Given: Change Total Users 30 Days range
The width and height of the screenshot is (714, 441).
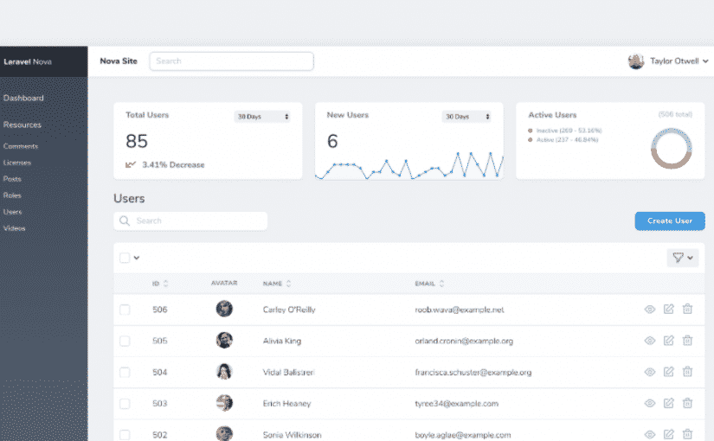Looking at the screenshot, I should (x=262, y=117).
